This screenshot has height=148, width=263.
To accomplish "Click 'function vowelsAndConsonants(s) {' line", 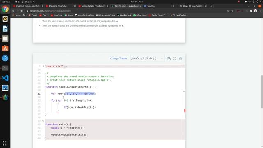I will pyautogui.click(x=70, y=87).
